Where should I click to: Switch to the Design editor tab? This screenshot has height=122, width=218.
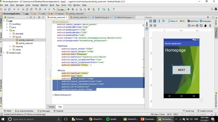coord(51,107)
